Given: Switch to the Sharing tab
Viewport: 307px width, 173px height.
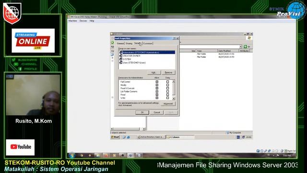Looking at the screenshot, I should [129, 44].
